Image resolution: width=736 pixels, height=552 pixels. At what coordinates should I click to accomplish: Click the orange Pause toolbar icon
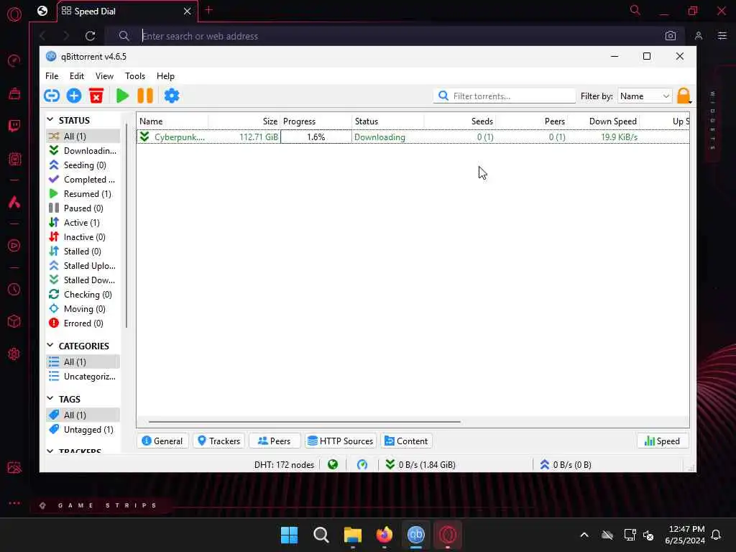click(145, 96)
